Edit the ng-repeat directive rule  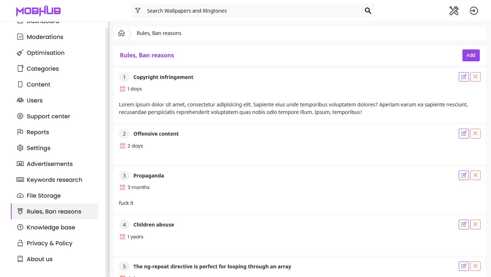click(x=464, y=266)
